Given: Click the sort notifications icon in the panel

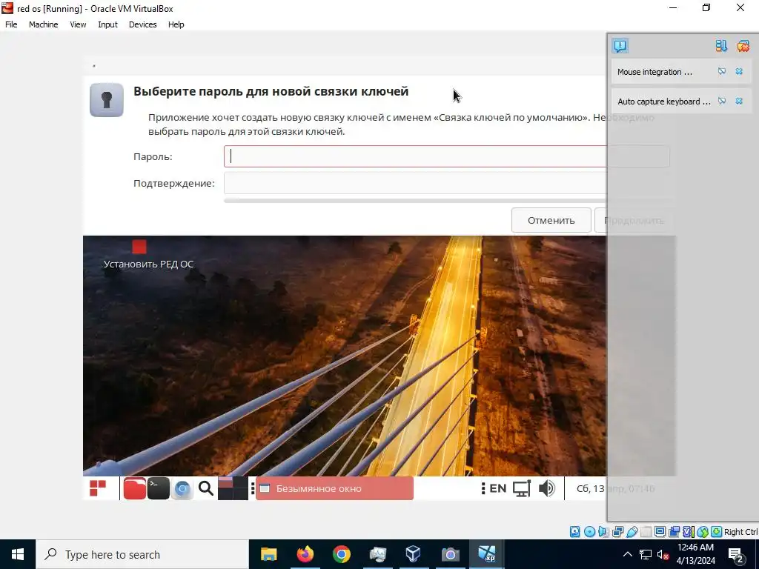Looking at the screenshot, I should pos(721,46).
